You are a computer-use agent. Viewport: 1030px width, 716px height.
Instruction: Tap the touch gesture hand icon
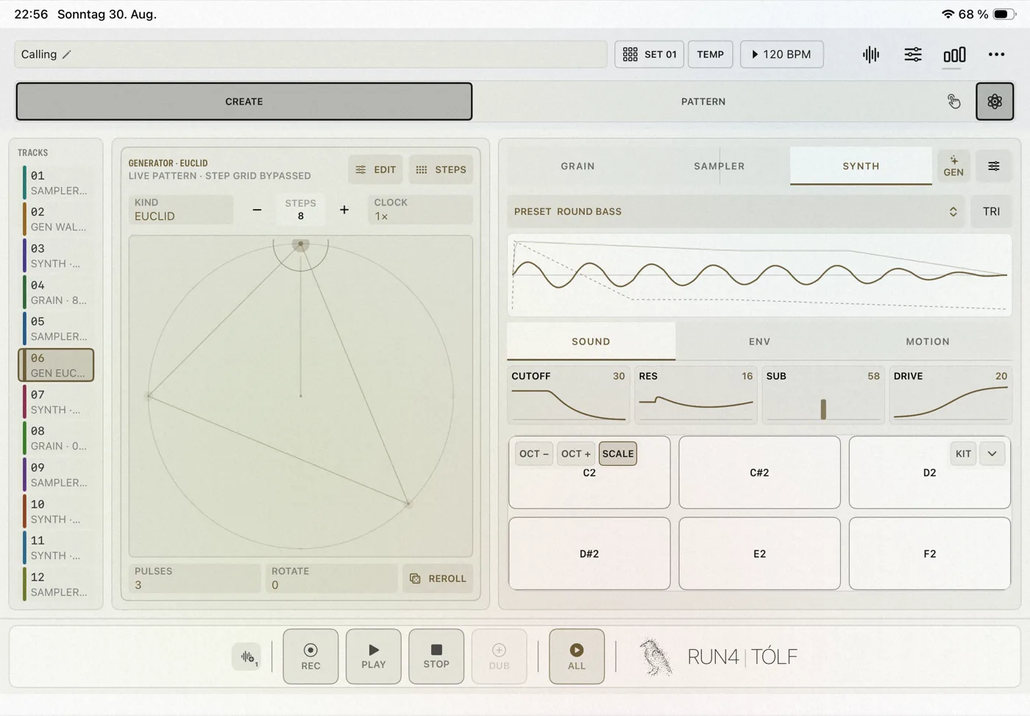click(x=953, y=102)
